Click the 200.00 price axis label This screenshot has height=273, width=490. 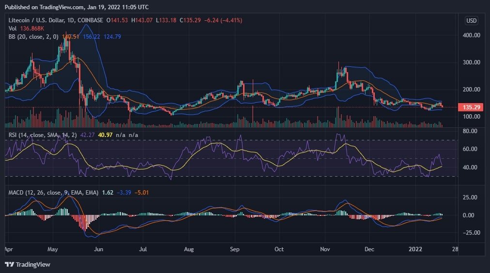471,90
